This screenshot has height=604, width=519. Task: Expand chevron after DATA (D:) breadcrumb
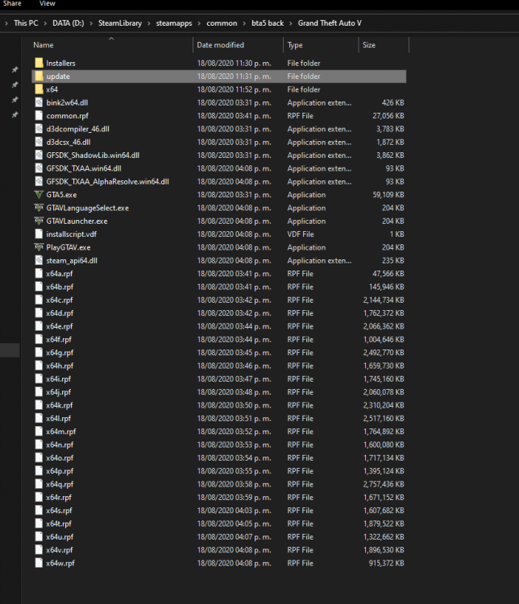click(x=91, y=23)
